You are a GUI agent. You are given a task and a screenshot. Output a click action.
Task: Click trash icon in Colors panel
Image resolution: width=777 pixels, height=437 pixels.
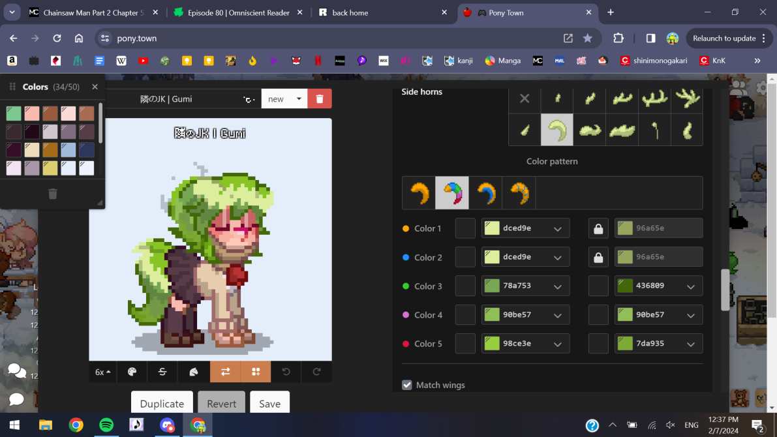point(53,194)
